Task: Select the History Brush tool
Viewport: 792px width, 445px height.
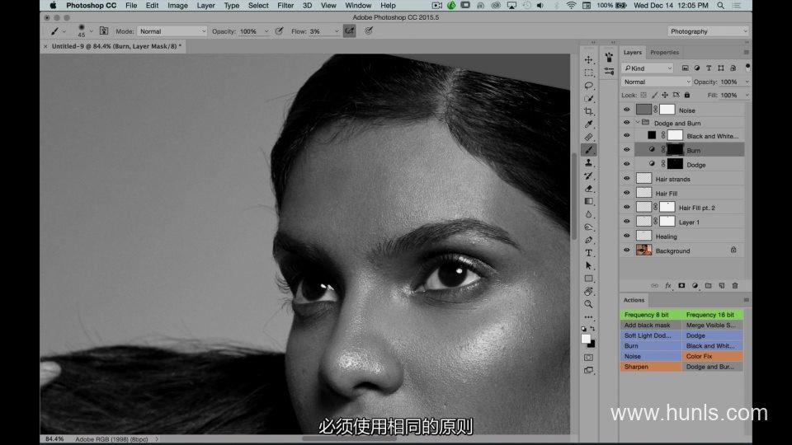Action: pos(588,176)
